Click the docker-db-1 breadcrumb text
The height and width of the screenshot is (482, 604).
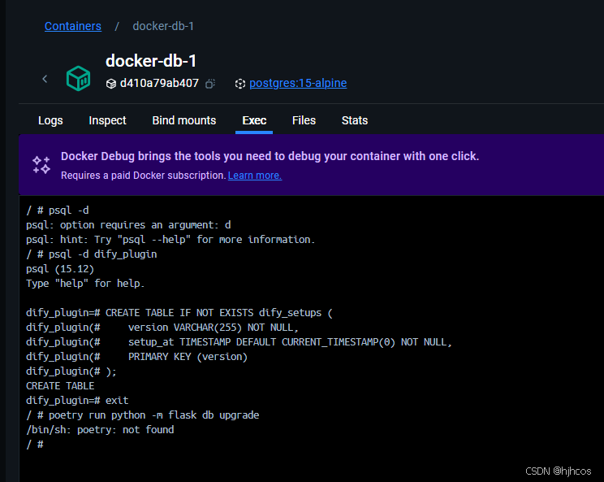tap(163, 26)
